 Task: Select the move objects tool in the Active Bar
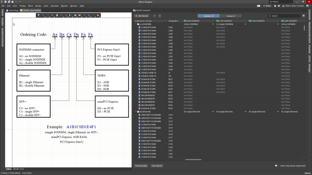(x=43, y=15)
